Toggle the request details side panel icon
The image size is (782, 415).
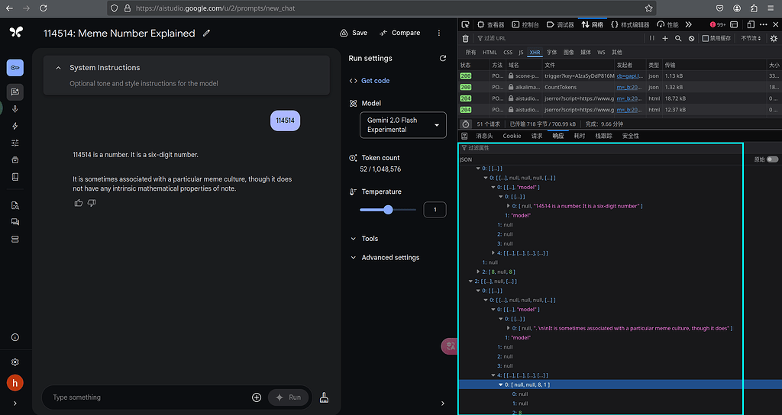pyautogui.click(x=464, y=136)
